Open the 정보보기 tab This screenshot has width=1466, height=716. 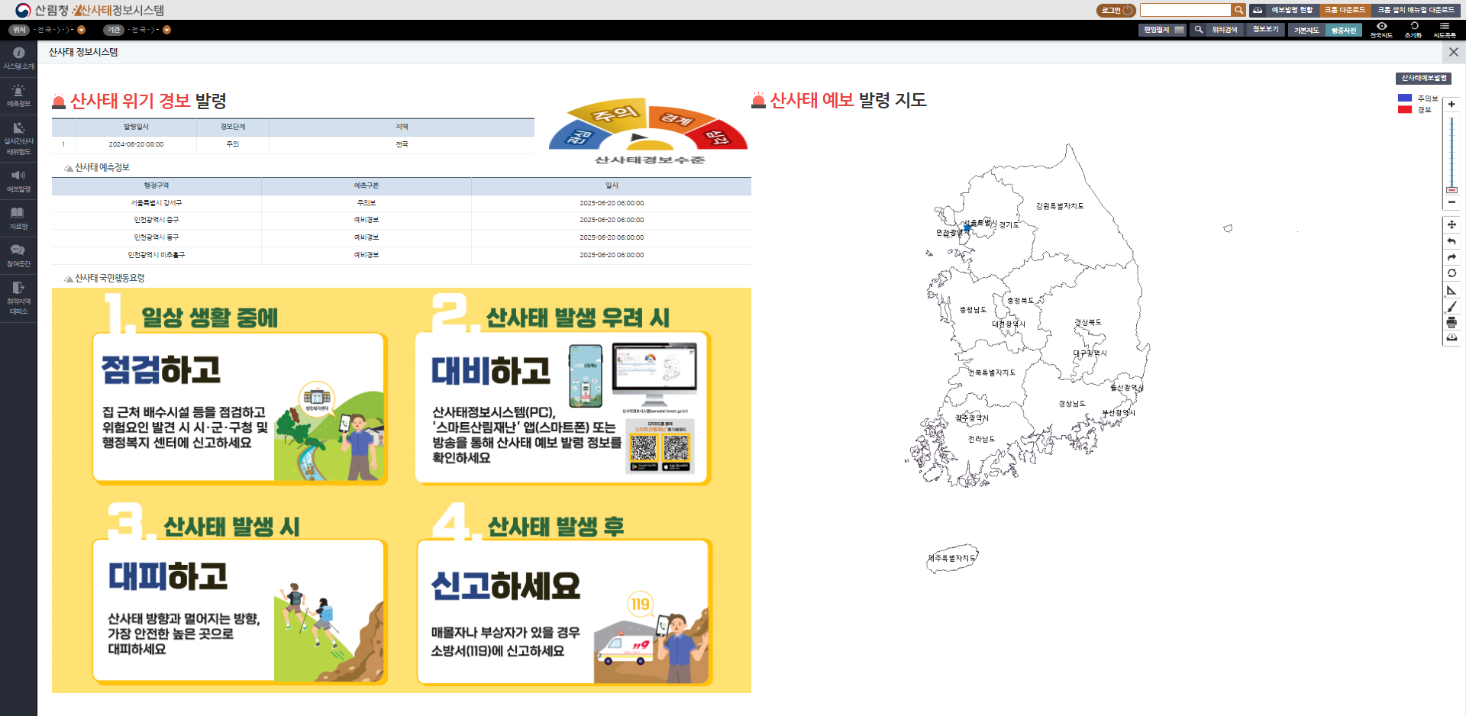tap(1265, 30)
